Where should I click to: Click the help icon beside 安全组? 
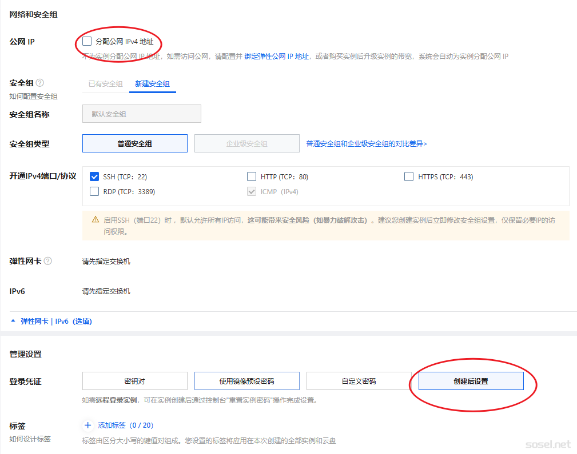click(40, 83)
